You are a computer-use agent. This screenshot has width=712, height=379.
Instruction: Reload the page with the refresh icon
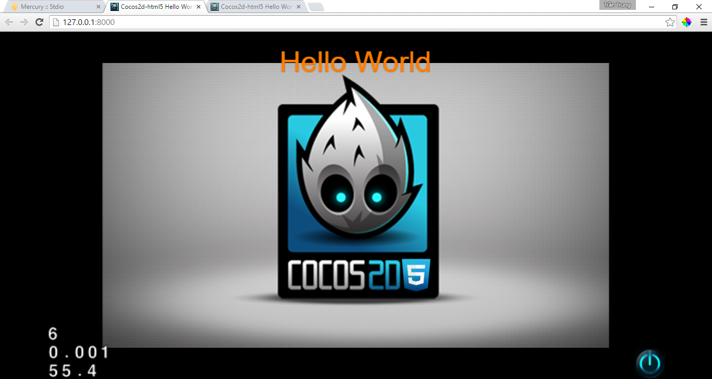(x=39, y=22)
